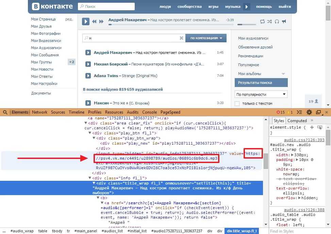
Task: Click the 'Find in Styles' filter field
Action: click(x=298, y=231)
